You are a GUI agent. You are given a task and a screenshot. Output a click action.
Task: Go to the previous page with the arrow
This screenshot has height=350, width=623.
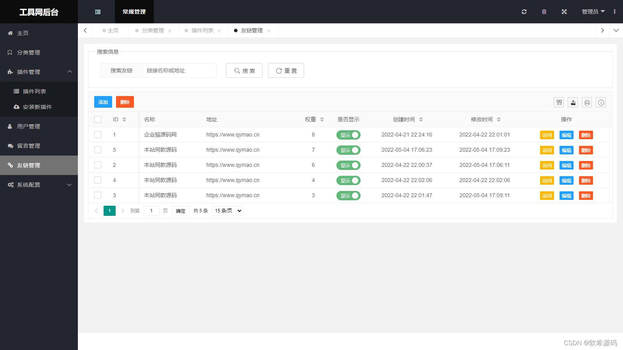(x=96, y=211)
